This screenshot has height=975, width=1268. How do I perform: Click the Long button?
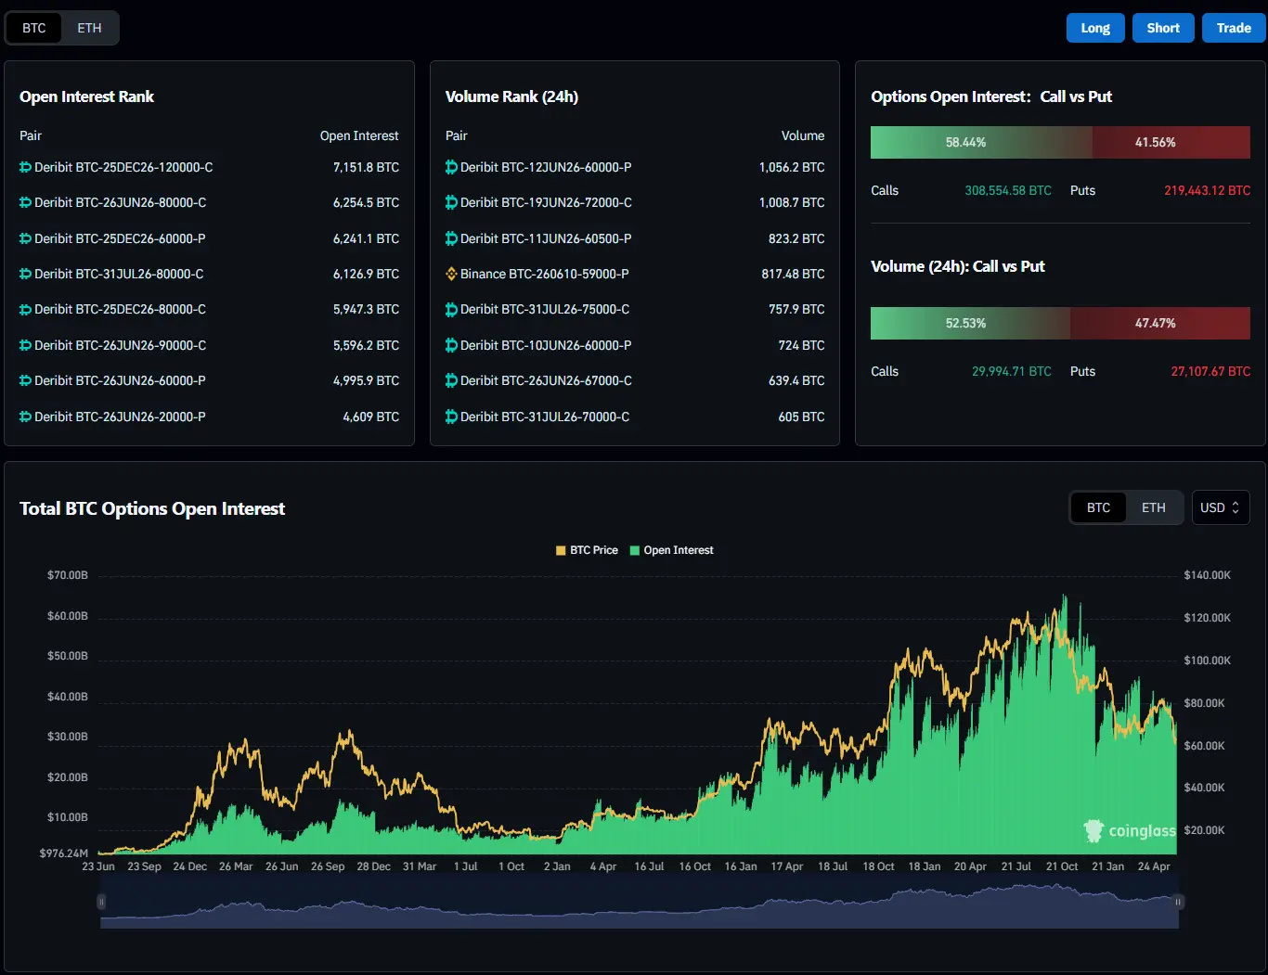pyautogui.click(x=1095, y=28)
